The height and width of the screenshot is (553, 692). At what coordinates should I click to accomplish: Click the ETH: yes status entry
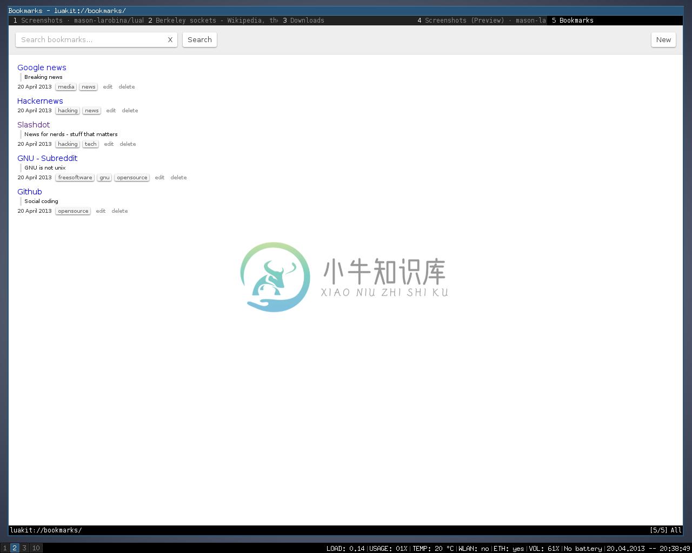tap(509, 549)
